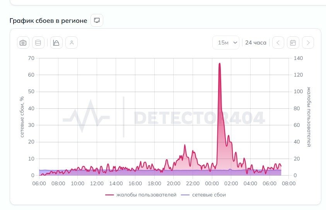The height and width of the screenshot is (210, 326).
Task: Select the area chart mode icon
Action: pyautogui.click(x=56, y=43)
